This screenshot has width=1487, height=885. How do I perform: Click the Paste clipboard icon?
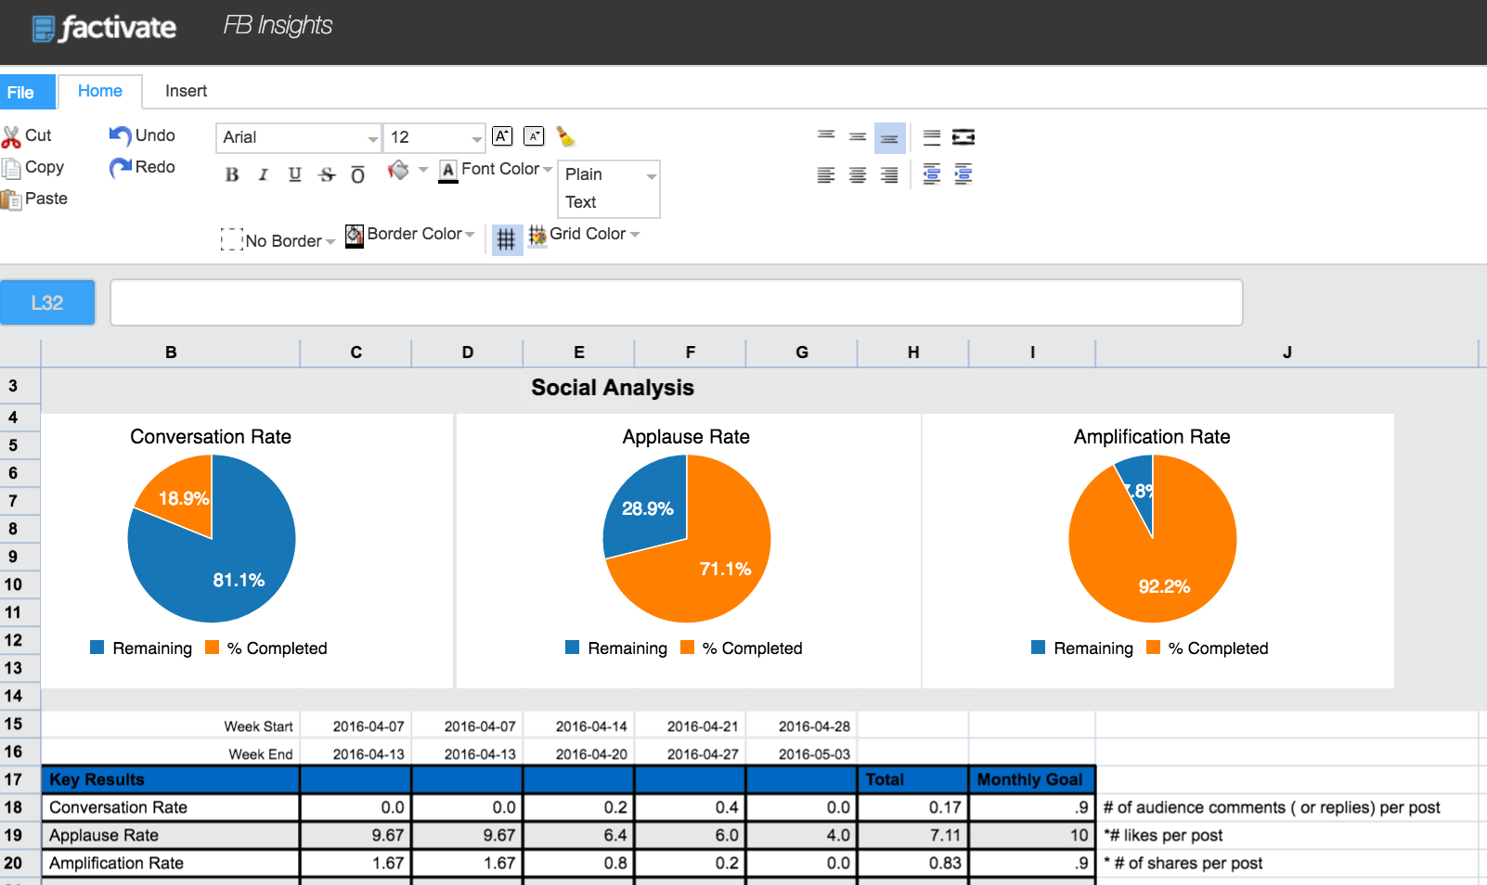[x=11, y=199]
